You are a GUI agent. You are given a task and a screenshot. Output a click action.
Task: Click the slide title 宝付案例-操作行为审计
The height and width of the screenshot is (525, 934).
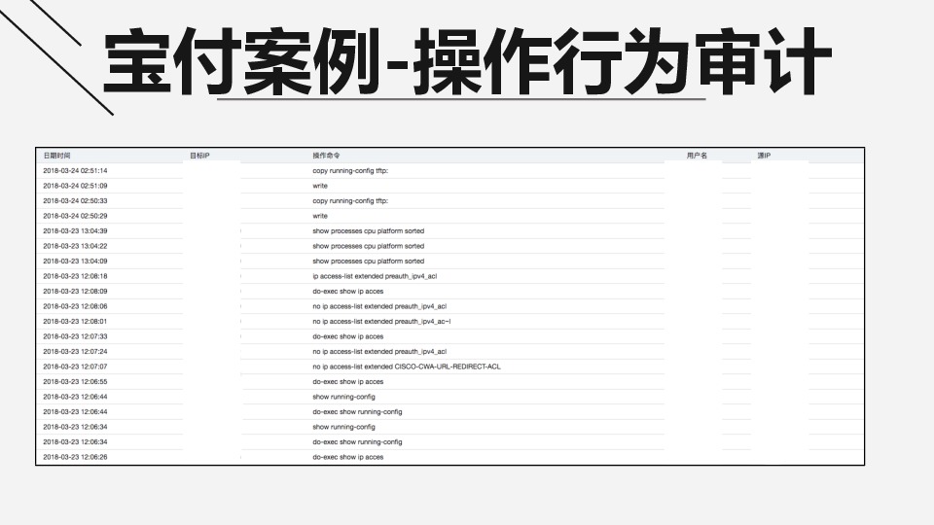tap(468, 61)
